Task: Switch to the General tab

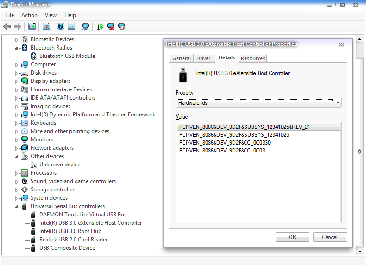Action: pos(181,58)
